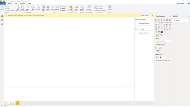Click the Enter Data icon
Viewport: 190px width, 107px height.
27,8
